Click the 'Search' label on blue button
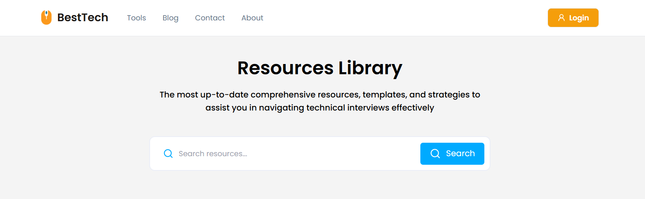 click(460, 153)
